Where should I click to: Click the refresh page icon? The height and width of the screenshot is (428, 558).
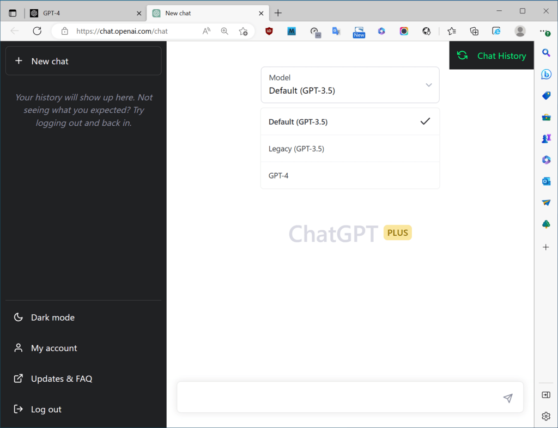tap(37, 31)
